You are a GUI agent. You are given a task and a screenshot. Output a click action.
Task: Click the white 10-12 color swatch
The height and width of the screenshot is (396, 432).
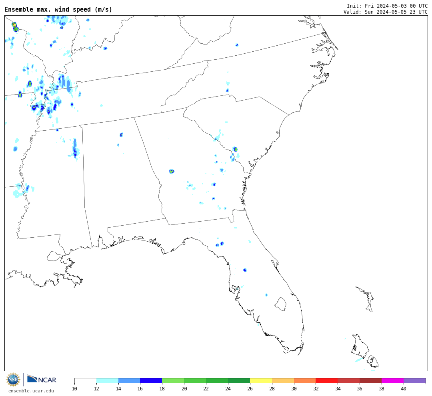[86, 380]
